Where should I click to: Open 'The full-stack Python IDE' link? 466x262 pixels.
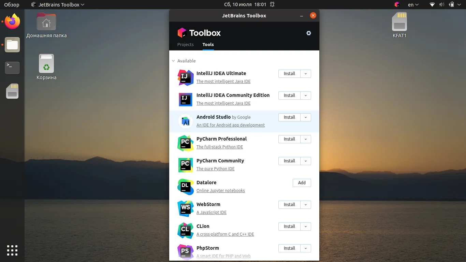point(220,147)
